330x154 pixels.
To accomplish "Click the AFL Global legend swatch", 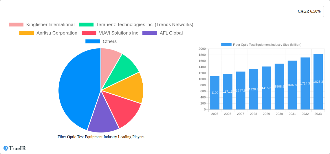I will [150, 33].
